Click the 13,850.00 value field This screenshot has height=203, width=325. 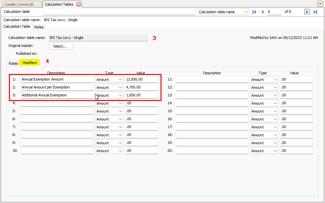[x=142, y=79]
